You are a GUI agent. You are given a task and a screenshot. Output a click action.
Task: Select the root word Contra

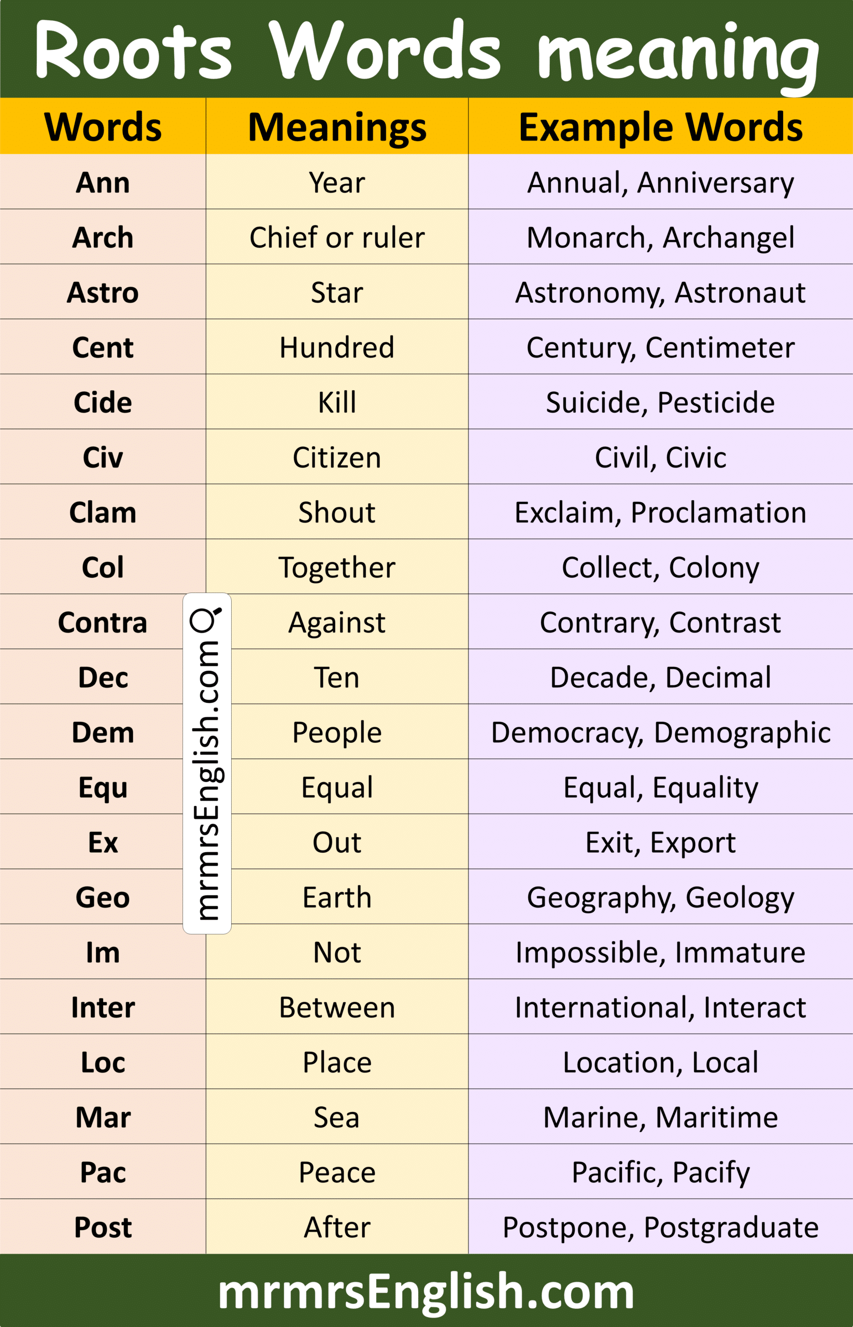pyautogui.click(x=103, y=622)
